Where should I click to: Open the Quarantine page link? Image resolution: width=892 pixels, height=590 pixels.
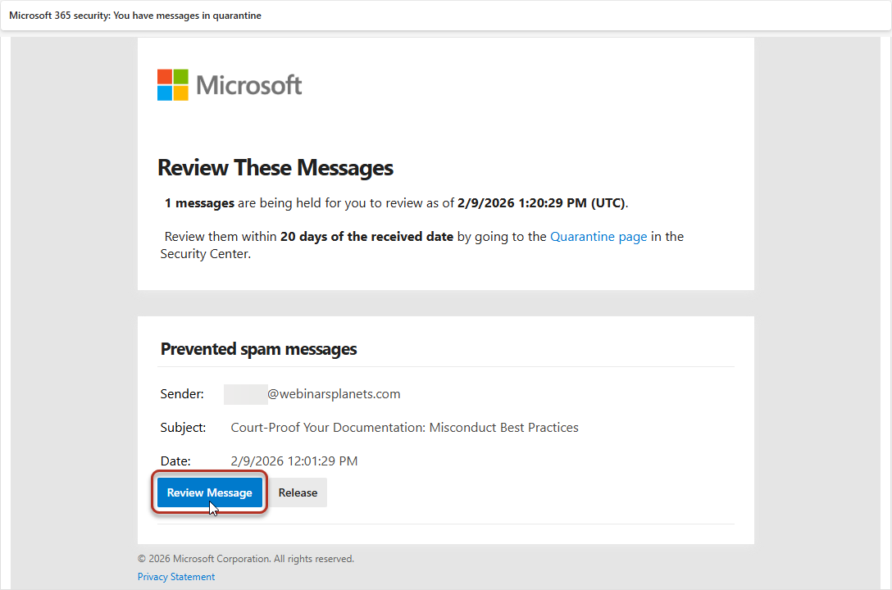598,237
